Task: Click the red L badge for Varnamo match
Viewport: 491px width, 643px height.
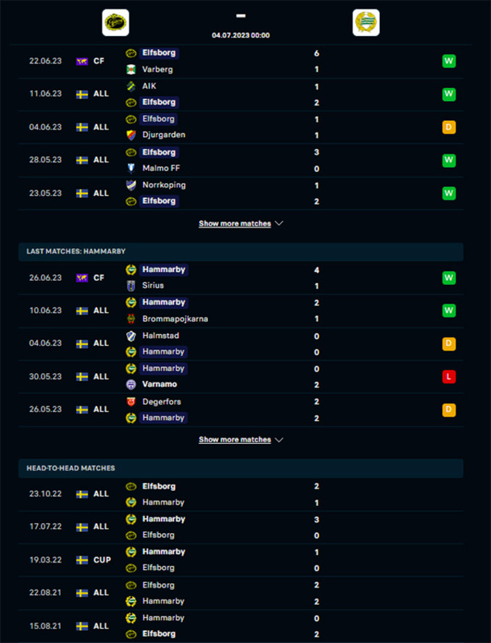Action: pos(449,376)
